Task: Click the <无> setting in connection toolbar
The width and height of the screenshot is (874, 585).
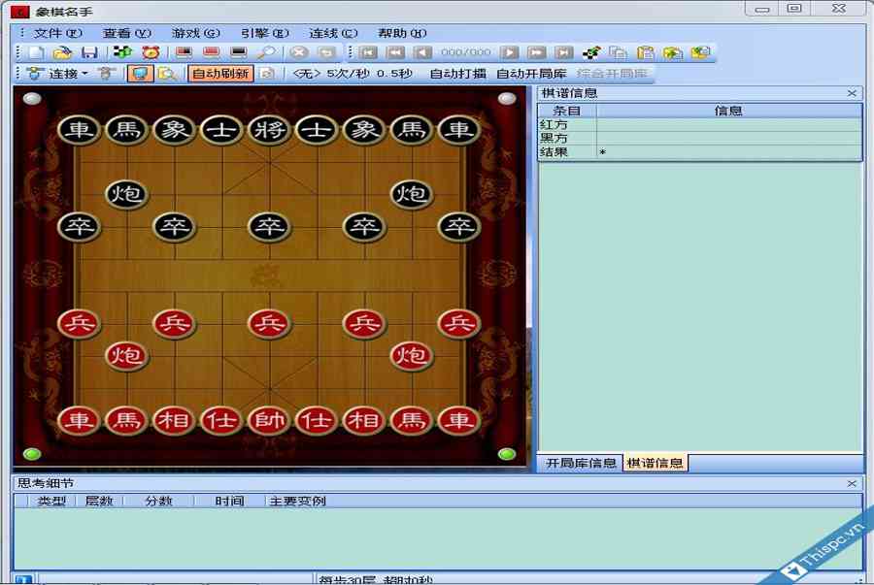Action: pyautogui.click(x=307, y=74)
